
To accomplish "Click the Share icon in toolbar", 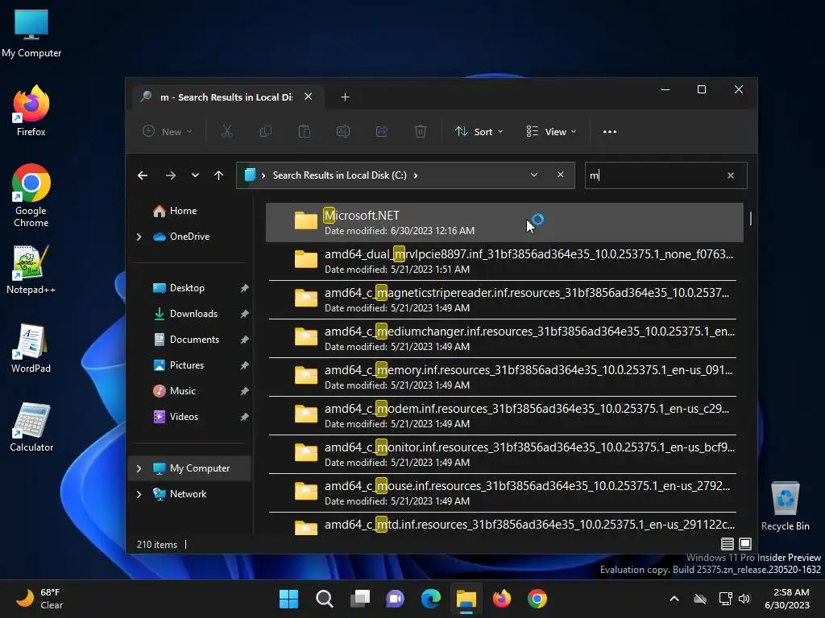I will 381,131.
